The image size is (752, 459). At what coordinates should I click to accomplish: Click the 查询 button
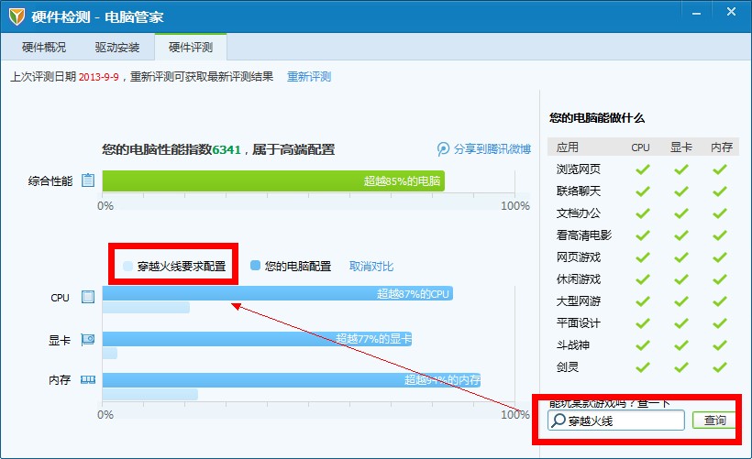click(714, 421)
